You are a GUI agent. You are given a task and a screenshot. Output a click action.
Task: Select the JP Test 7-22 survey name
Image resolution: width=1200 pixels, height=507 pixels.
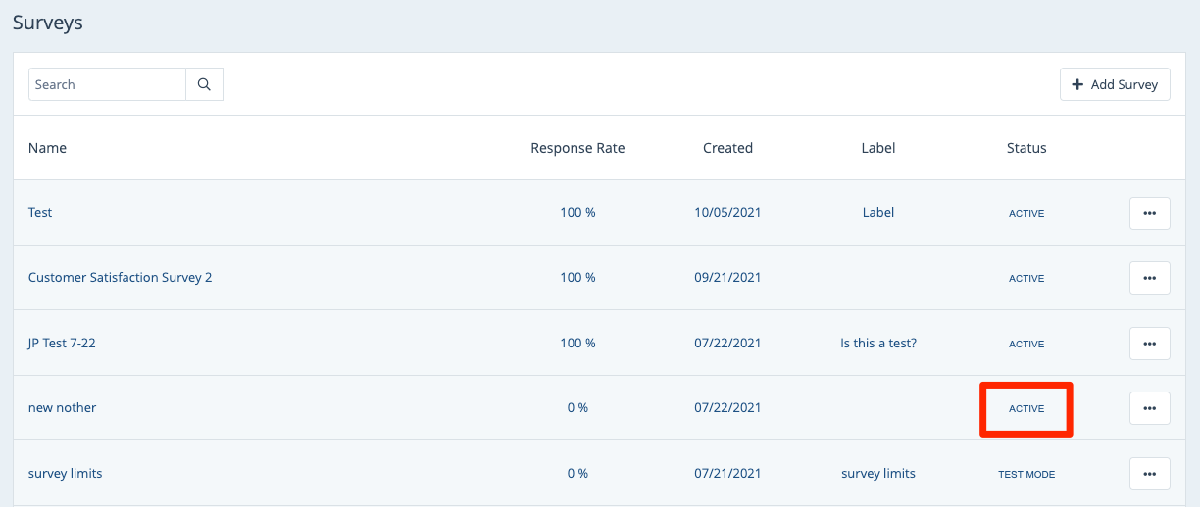(x=62, y=344)
